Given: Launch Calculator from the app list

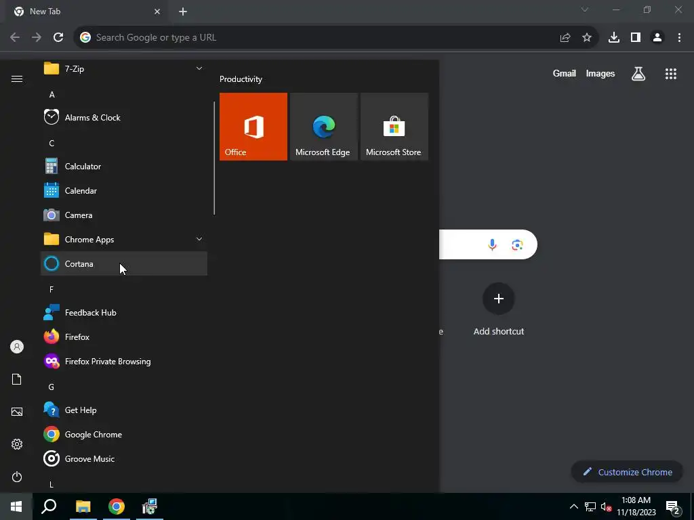Looking at the screenshot, I should (x=124, y=167).
